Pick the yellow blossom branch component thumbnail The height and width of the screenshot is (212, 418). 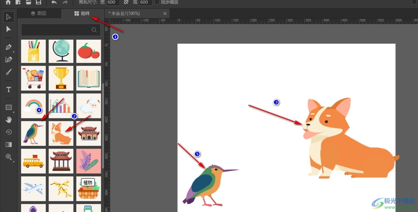[61, 189]
